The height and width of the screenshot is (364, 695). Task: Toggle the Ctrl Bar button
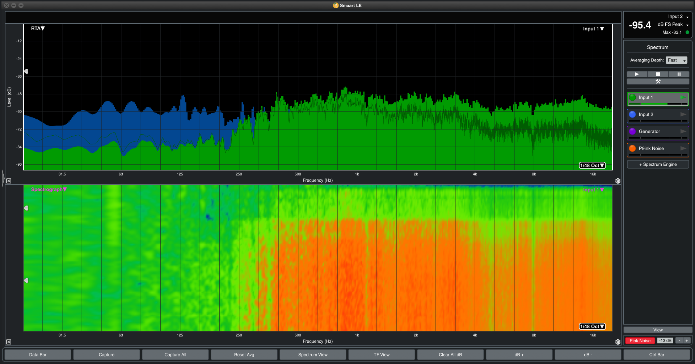[x=657, y=355]
